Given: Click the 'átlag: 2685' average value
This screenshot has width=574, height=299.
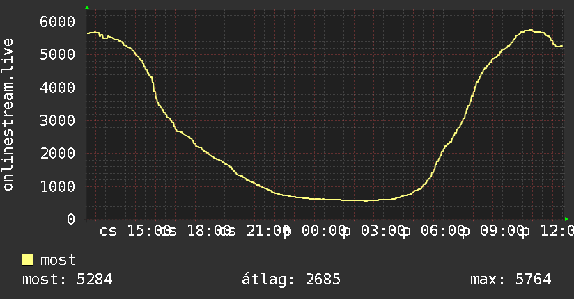Looking at the screenshot, I should click(291, 280).
